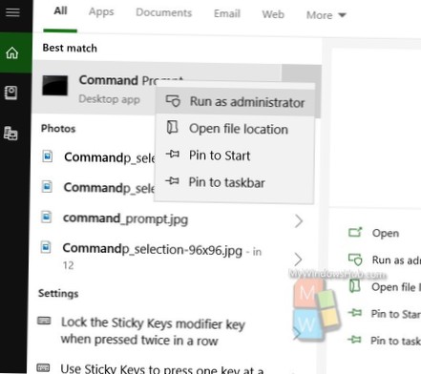The image size is (421, 374).
Task: Select the Home icon in sidebar
Action: [12, 52]
